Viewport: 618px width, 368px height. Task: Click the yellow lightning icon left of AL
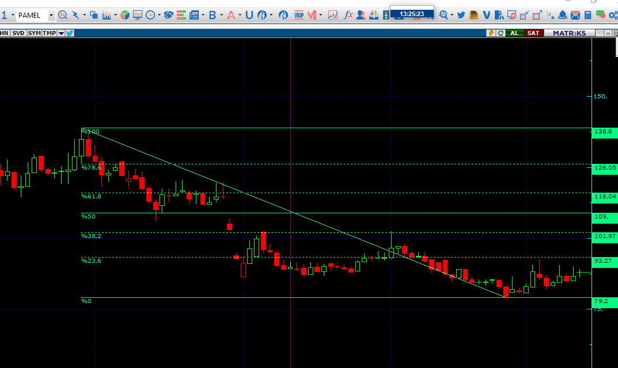click(x=491, y=33)
